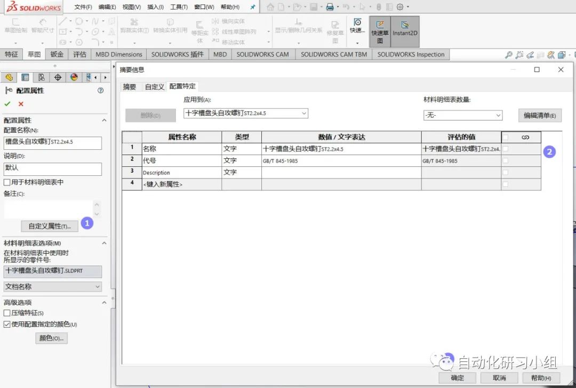Viewport: 576px width, 388px height.
Task: Click the Zoom to Area icon
Action: coord(519,55)
